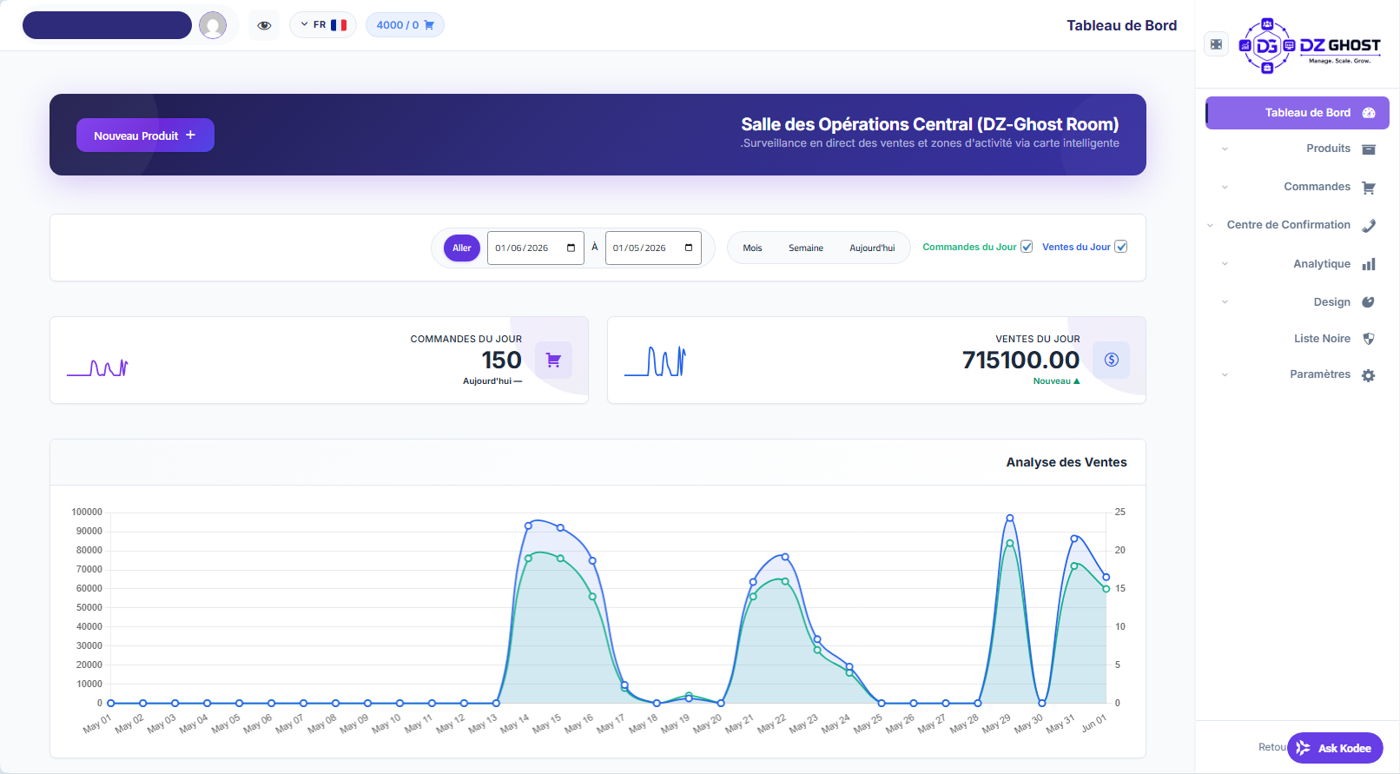The height and width of the screenshot is (774, 1400).
Task: Select the Semaine period tab
Action: pyautogui.click(x=806, y=248)
